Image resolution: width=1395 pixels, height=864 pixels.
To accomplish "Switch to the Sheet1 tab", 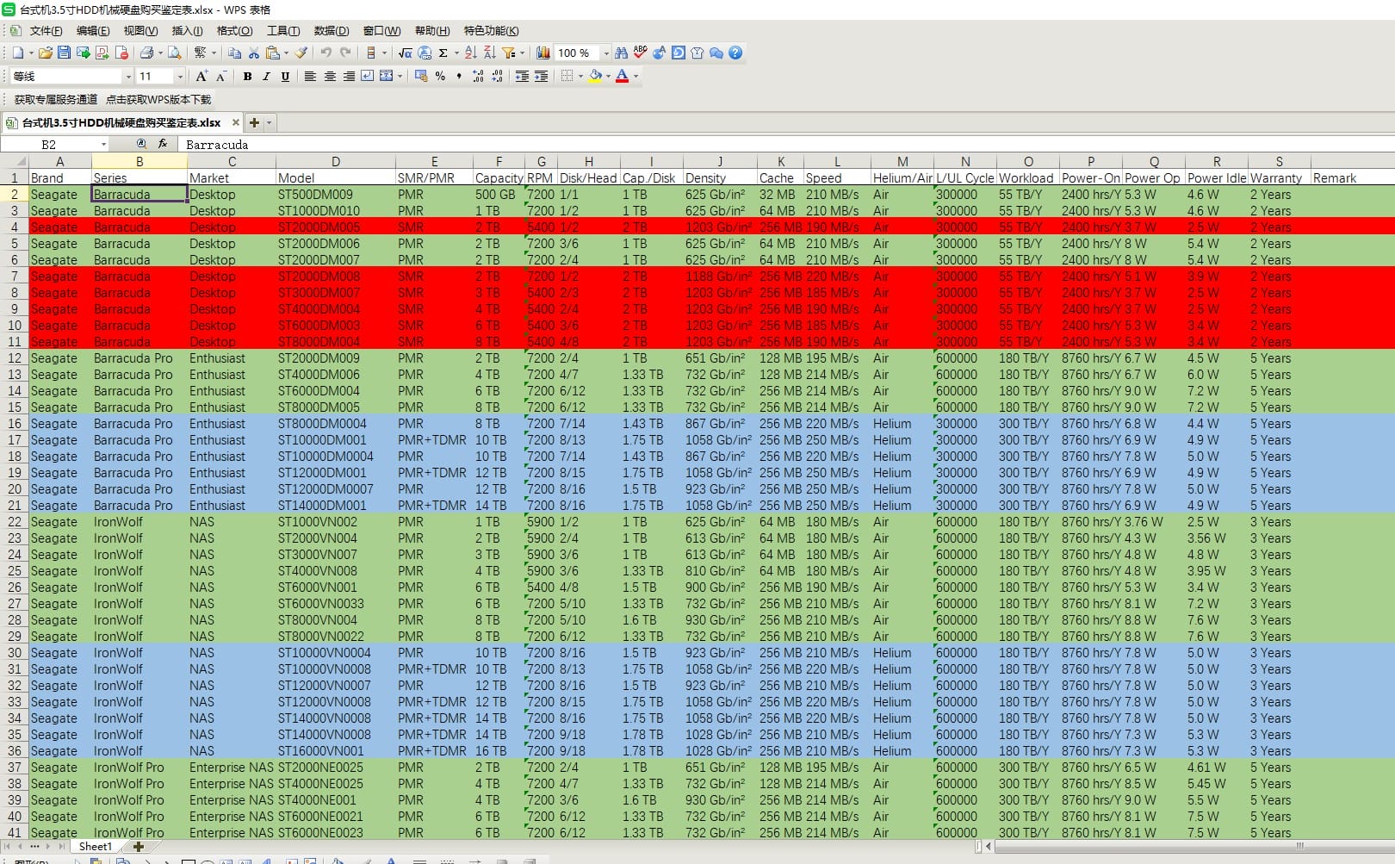I will [x=95, y=847].
